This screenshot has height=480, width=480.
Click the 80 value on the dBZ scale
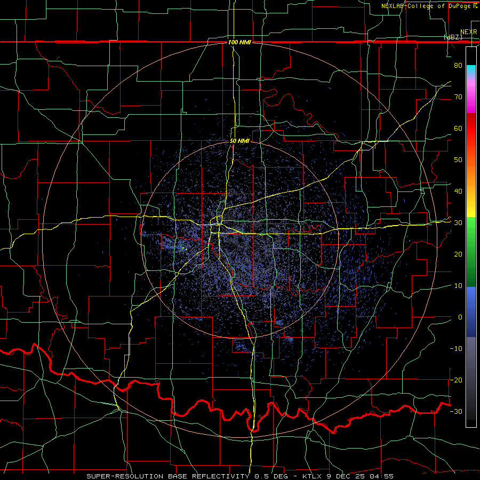(x=458, y=65)
